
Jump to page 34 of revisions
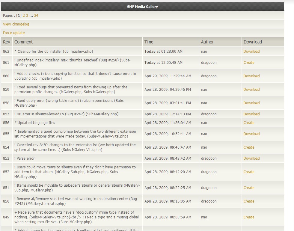point(36,16)
